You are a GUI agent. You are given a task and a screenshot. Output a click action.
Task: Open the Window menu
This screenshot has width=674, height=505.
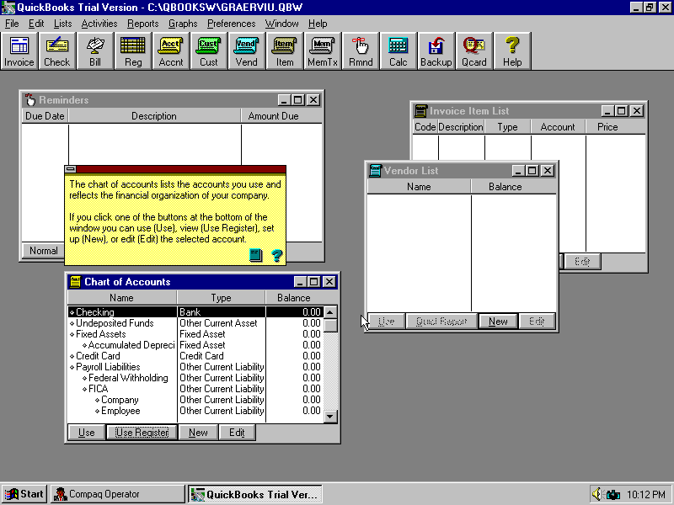[282, 24]
